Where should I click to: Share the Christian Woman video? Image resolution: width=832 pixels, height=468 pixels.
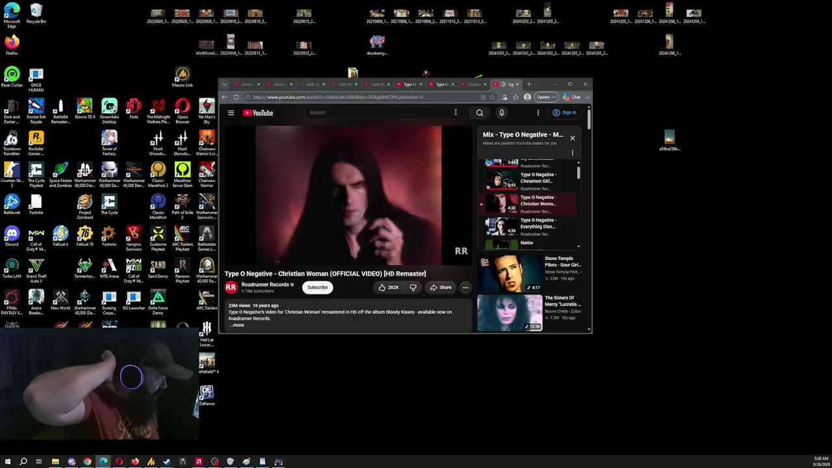click(441, 287)
